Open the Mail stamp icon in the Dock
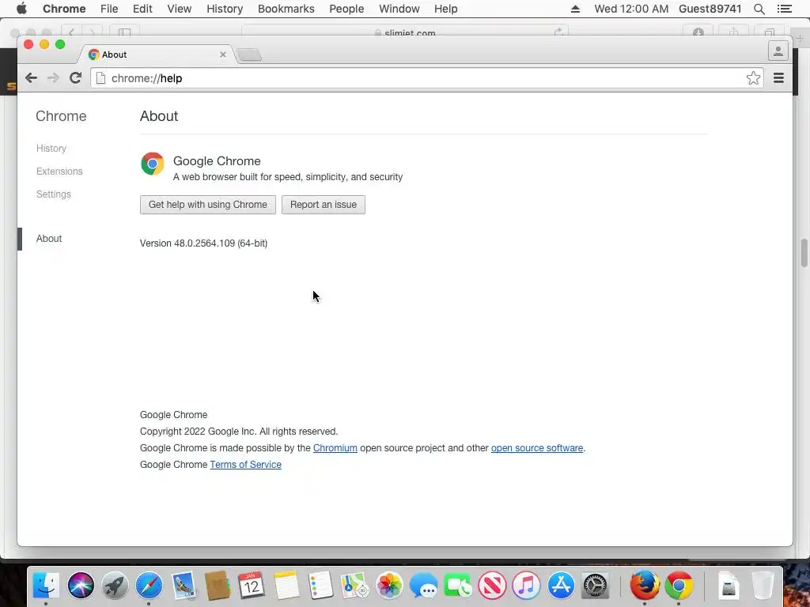 pos(184,586)
